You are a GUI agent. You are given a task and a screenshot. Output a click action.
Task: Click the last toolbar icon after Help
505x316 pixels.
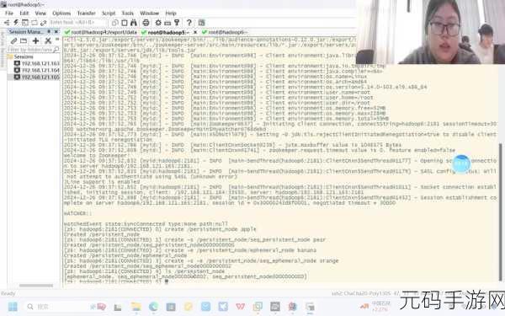click(x=202, y=23)
